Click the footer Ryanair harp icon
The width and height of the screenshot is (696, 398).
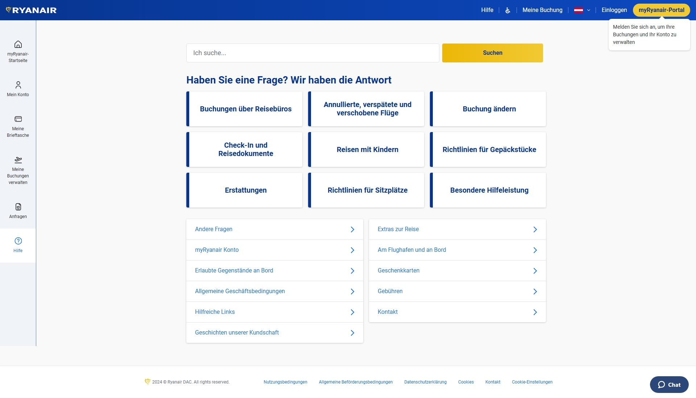[x=148, y=382]
